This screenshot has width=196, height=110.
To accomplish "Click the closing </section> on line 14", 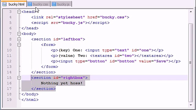I will 43,72.
